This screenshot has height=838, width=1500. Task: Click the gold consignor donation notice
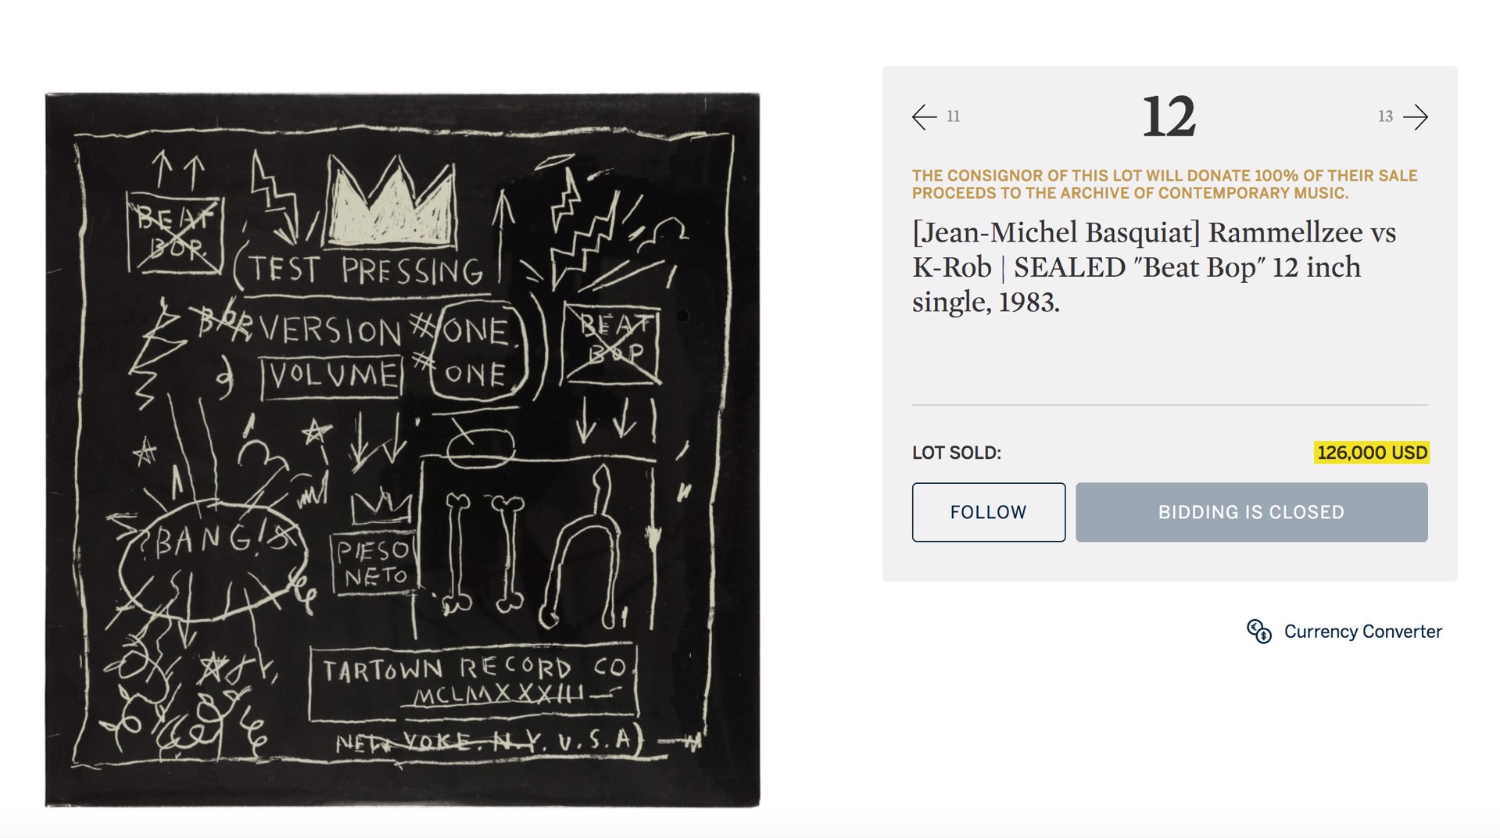click(x=1165, y=184)
